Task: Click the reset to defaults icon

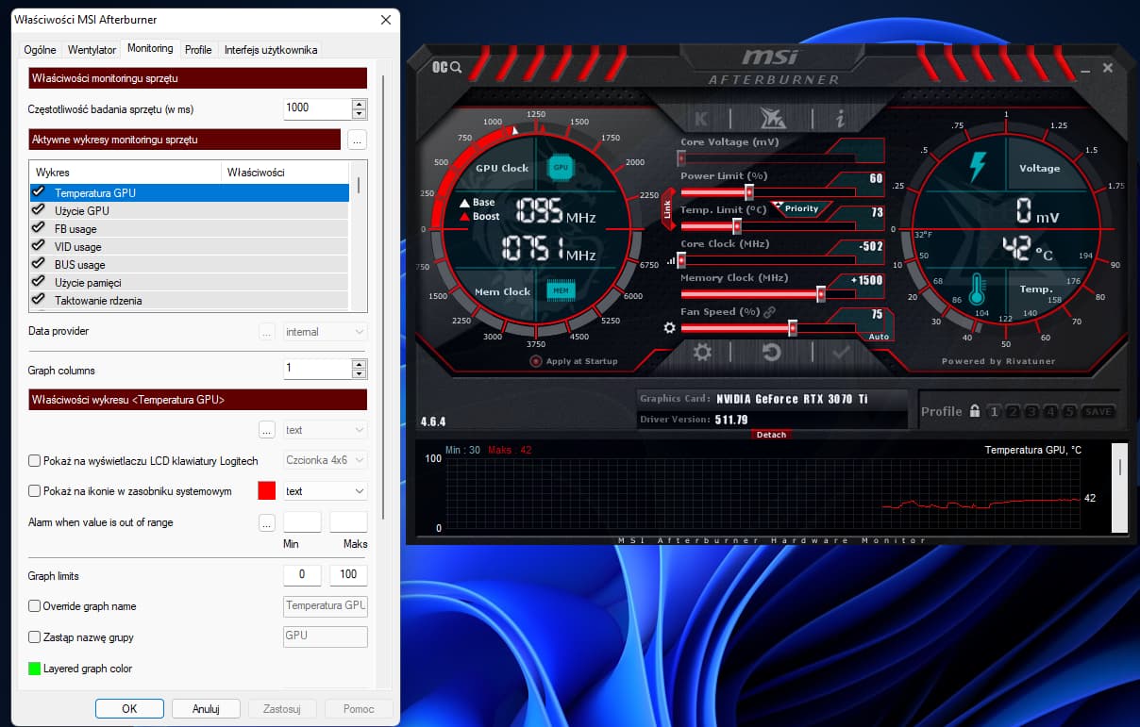Action: tap(771, 352)
